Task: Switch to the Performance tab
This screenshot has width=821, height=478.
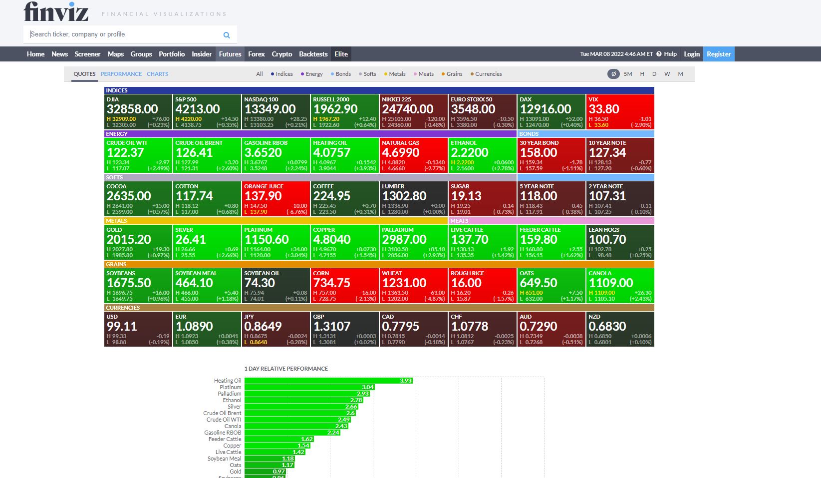Action: tap(121, 74)
